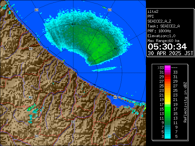The image size is (195, 146).
Task: Click the yellow 19–21 dBZ legend swatch
Action: (168, 100)
